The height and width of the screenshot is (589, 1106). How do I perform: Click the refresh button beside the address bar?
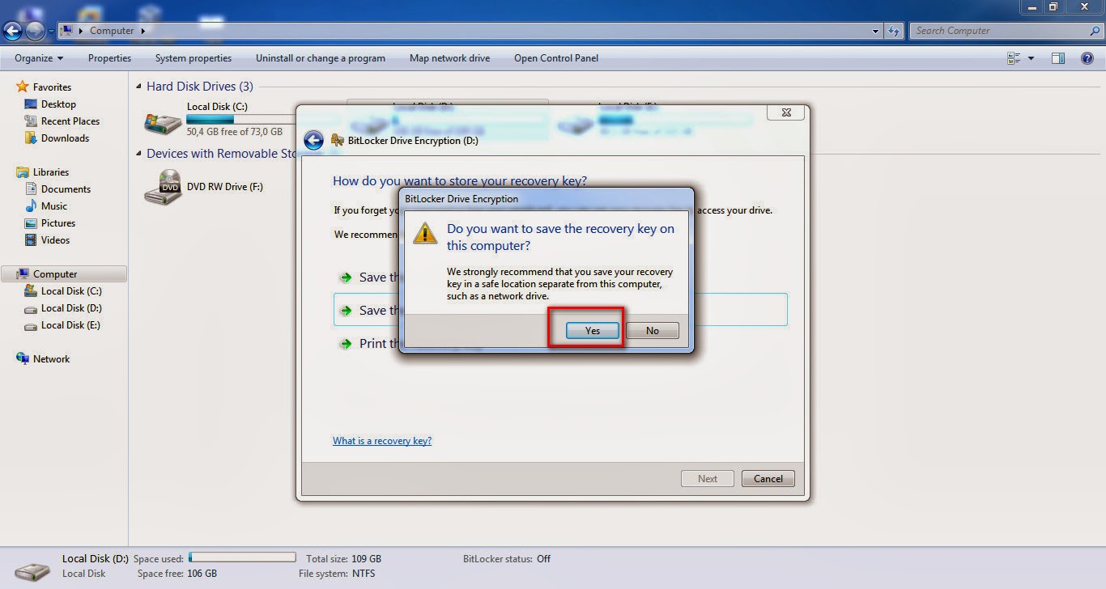[x=894, y=31]
